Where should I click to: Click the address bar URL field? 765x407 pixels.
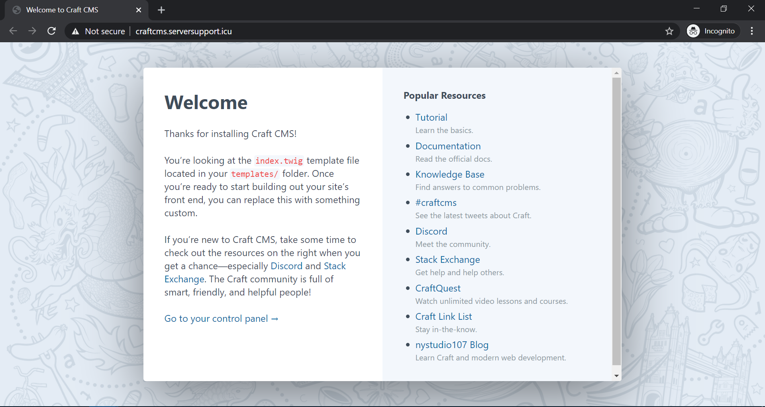(x=359, y=31)
